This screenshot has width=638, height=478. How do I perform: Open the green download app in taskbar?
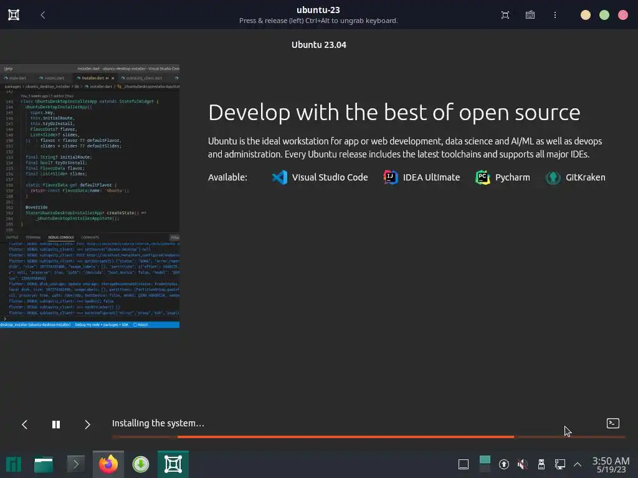pyautogui.click(x=141, y=464)
